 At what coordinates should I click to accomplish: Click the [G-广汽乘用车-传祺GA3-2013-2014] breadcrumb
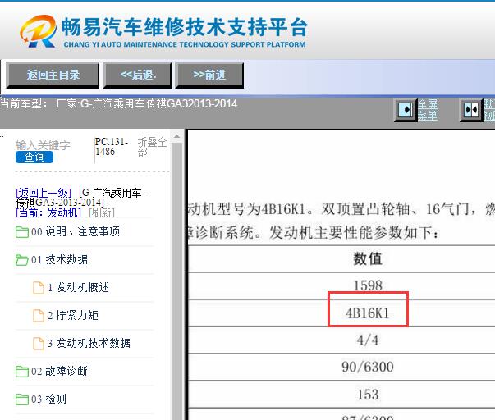tap(80, 198)
